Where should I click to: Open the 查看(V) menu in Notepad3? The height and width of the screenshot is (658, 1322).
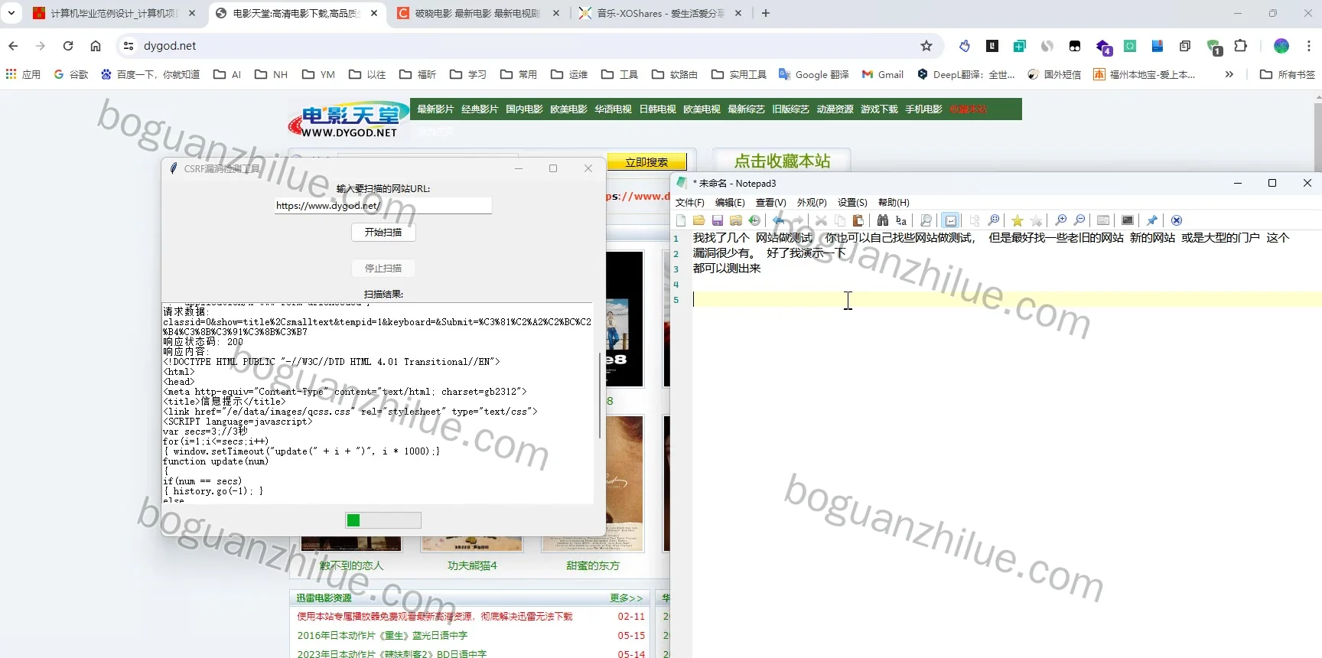[770, 203]
